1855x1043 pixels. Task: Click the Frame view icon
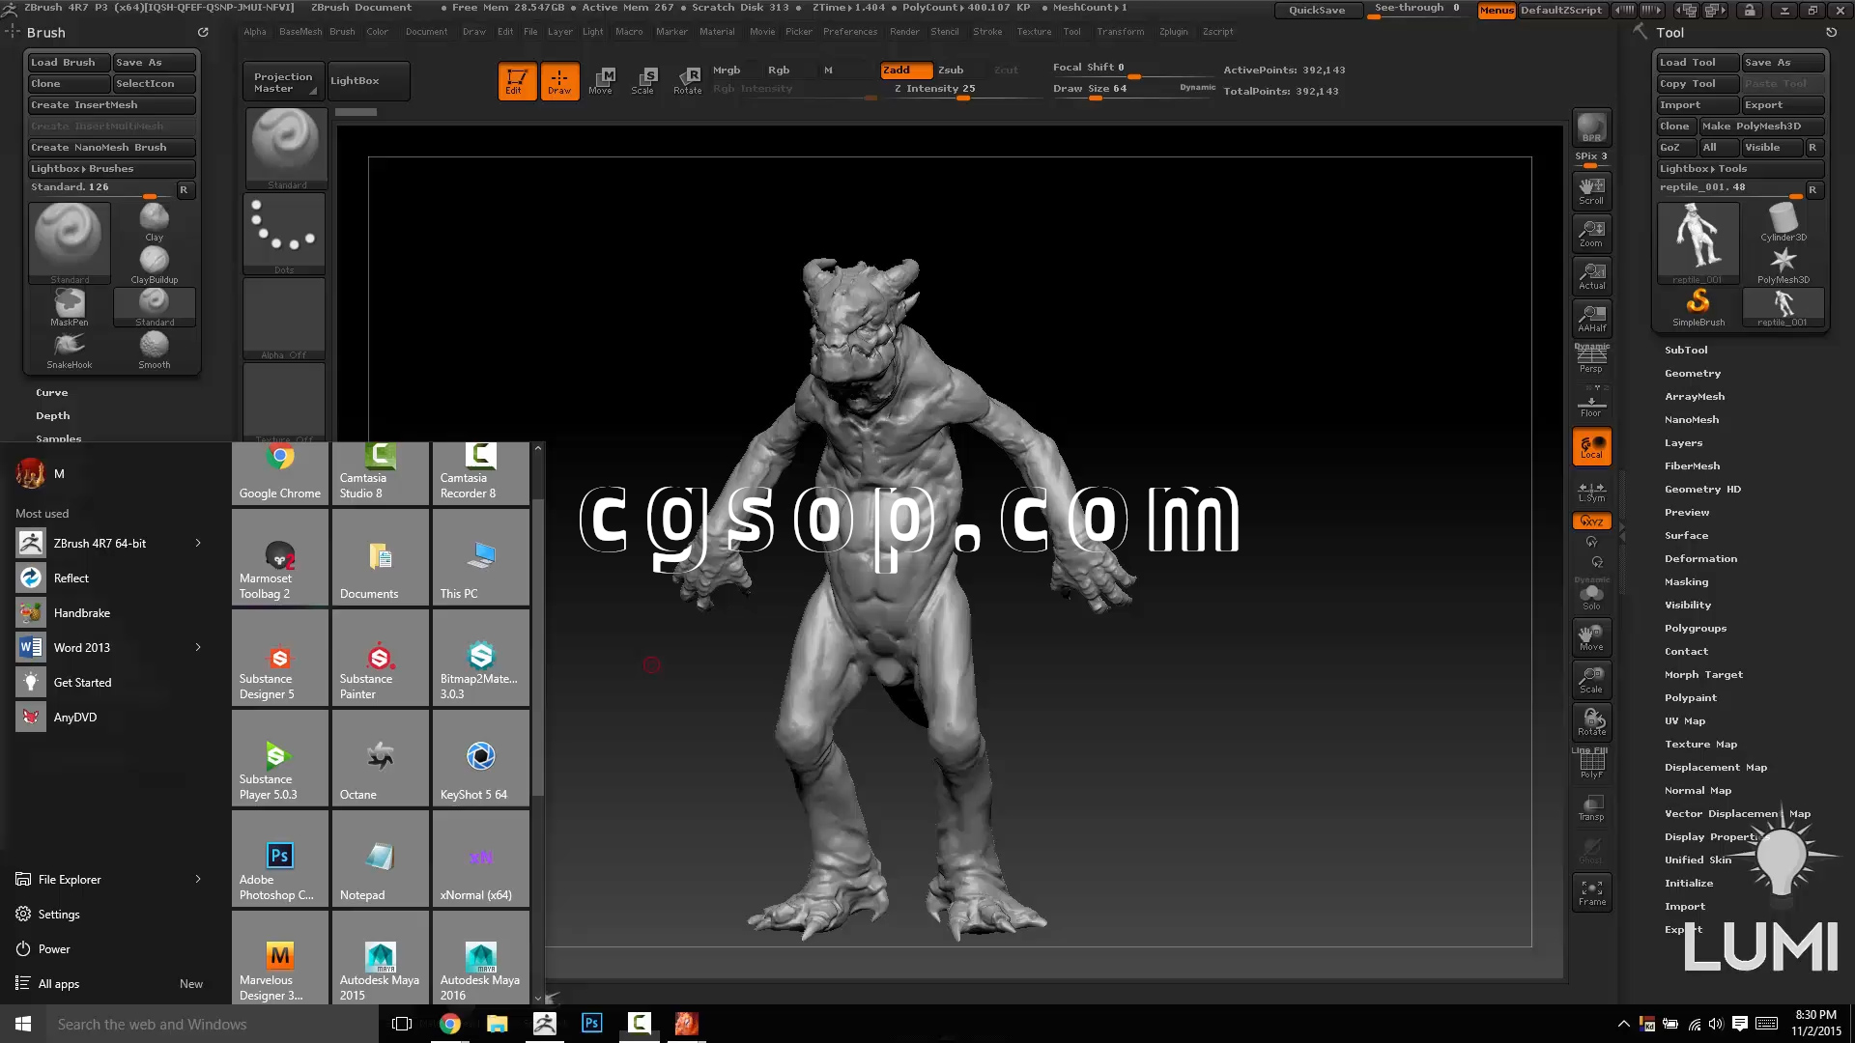[x=1591, y=892]
